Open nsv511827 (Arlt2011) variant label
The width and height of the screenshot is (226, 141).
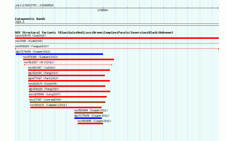tap(39, 62)
